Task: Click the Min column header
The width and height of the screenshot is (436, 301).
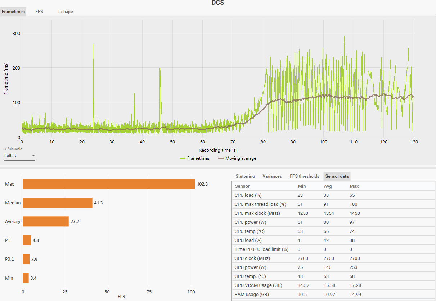Action: click(302, 186)
